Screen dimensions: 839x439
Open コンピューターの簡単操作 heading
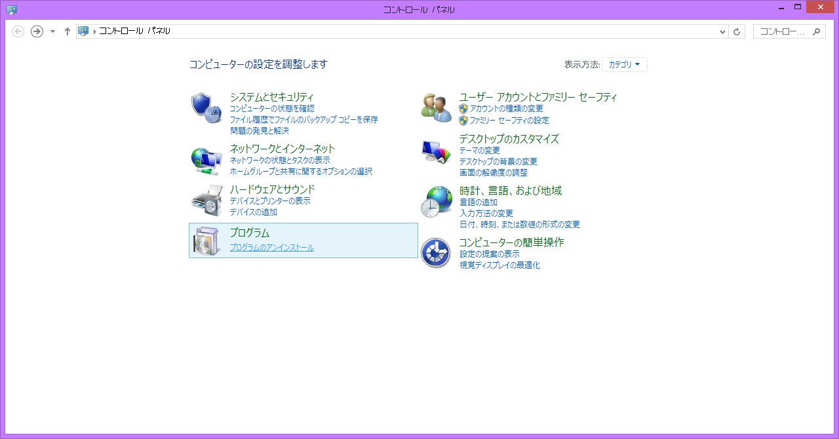pyautogui.click(x=511, y=242)
